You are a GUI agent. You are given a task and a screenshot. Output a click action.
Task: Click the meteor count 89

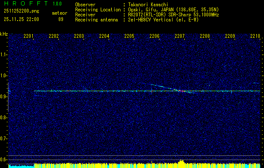(x=61, y=19)
